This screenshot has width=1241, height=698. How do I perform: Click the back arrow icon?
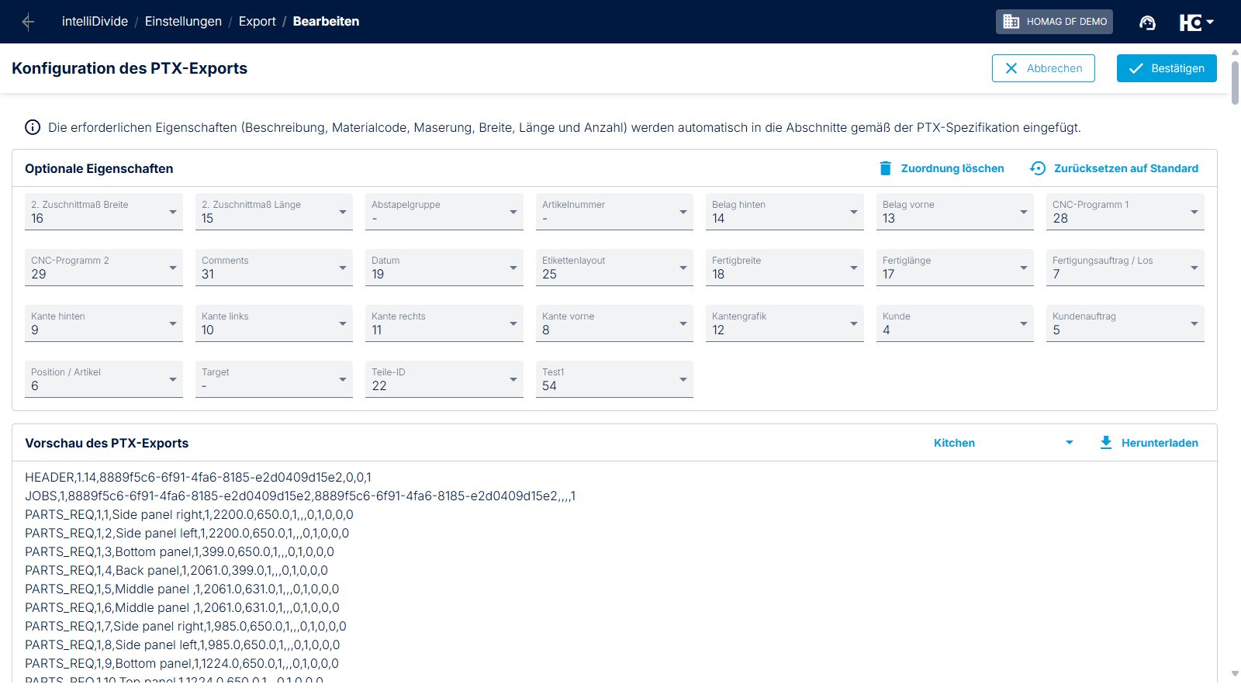coord(29,22)
